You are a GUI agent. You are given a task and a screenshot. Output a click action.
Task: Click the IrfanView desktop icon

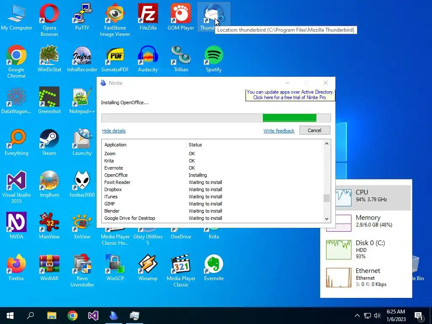(49, 226)
